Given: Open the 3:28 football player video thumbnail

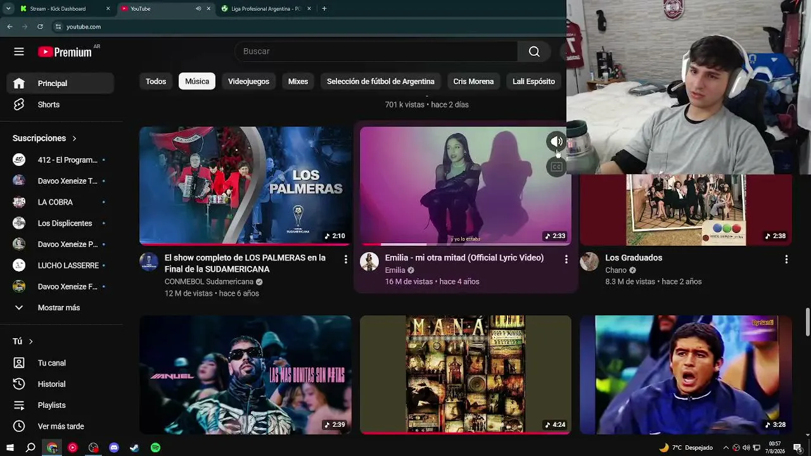Looking at the screenshot, I should point(686,375).
